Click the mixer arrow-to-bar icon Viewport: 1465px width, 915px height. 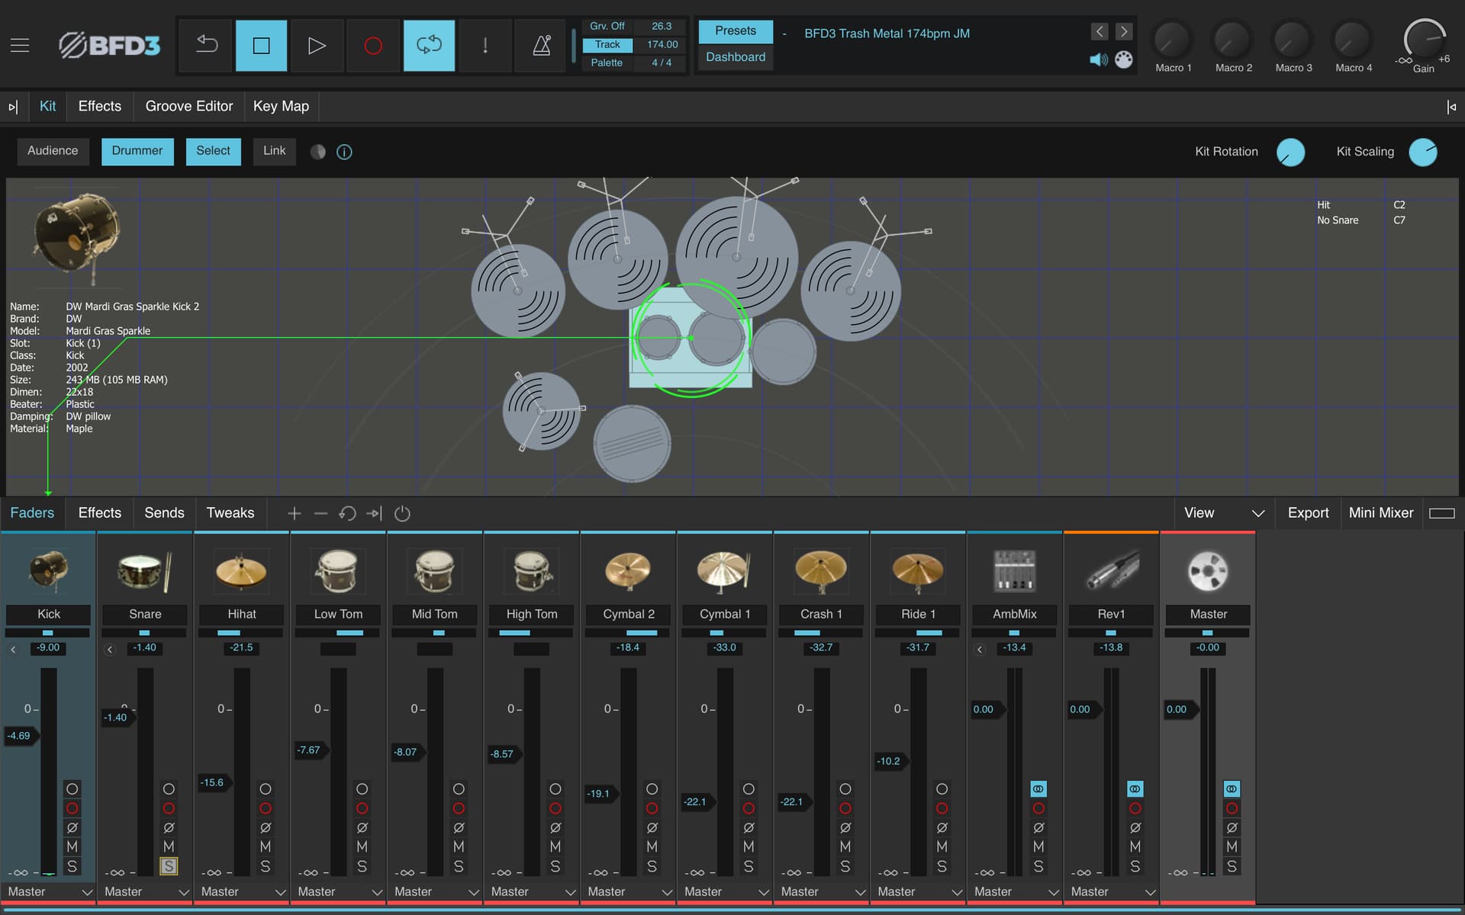point(374,513)
